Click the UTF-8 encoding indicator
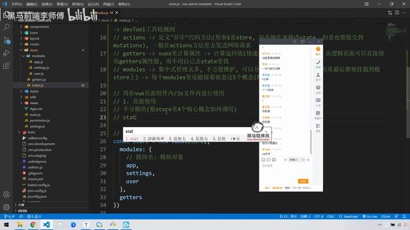 [318, 217]
